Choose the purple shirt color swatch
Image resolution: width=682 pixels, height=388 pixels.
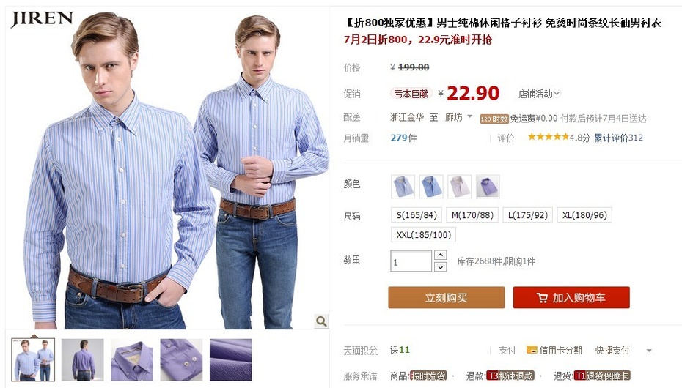click(488, 187)
